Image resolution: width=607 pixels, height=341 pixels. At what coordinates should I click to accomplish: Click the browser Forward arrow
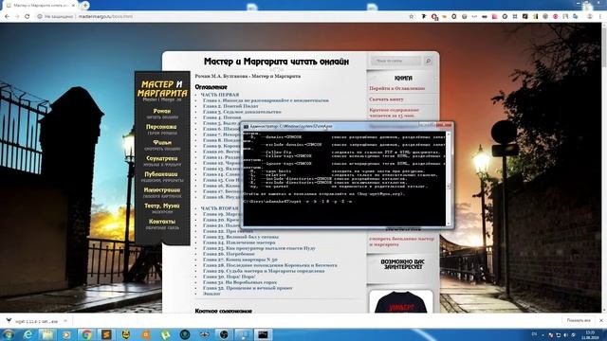click(x=17, y=17)
